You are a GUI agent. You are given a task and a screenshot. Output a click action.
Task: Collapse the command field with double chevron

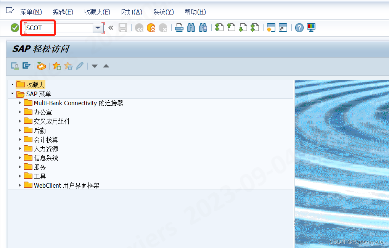coord(111,28)
